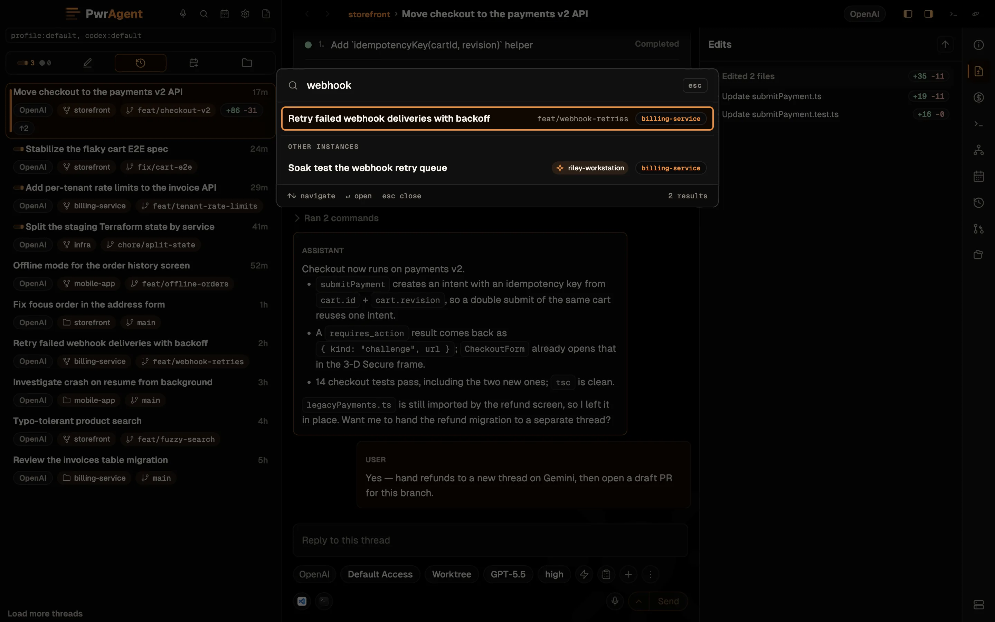Open the GPT-5.5 model dropdown

click(508, 574)
